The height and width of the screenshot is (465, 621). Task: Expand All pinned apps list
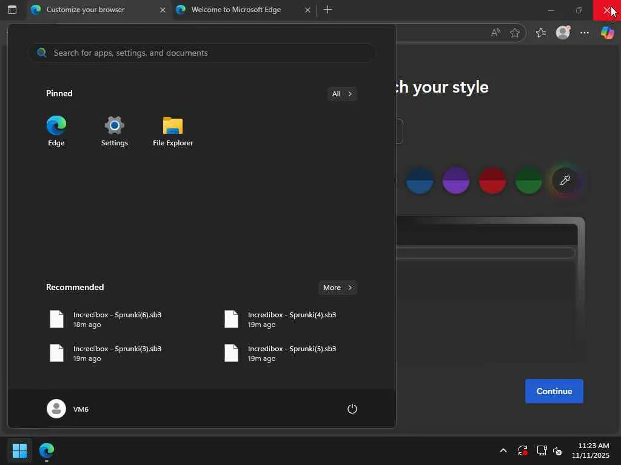(x=342, y=94)
